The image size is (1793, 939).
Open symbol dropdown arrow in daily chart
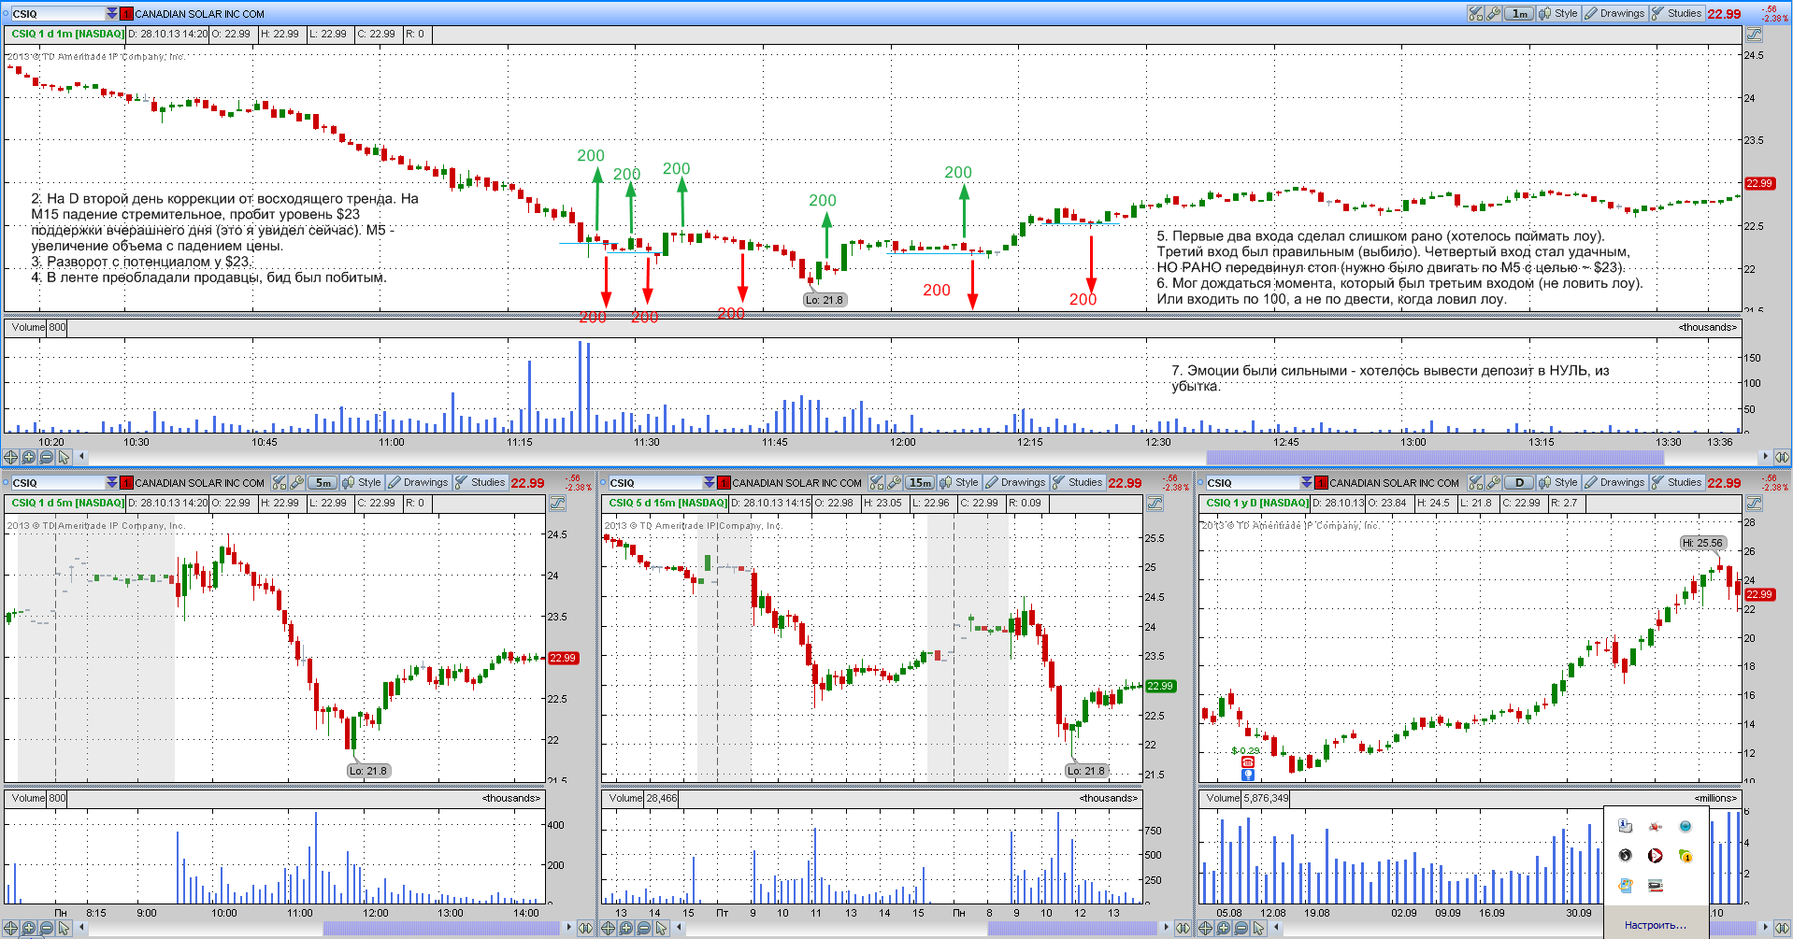point(1307,482)
